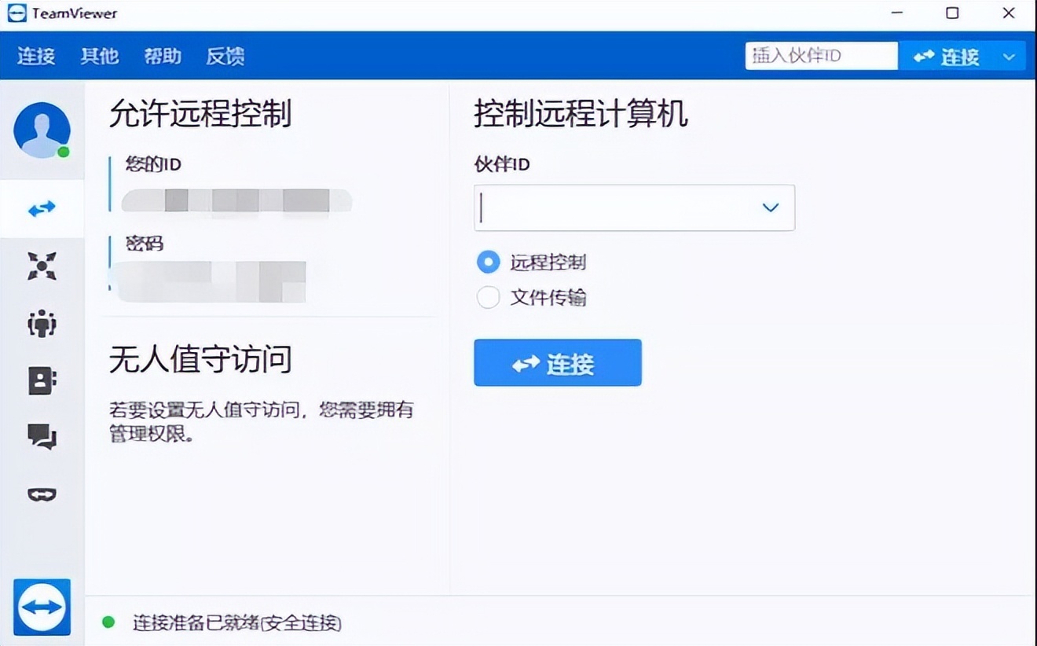Minimize the TeamViewer window
Screen dimensions: 1037x646
pyautogui.click(x=896, y=13)
